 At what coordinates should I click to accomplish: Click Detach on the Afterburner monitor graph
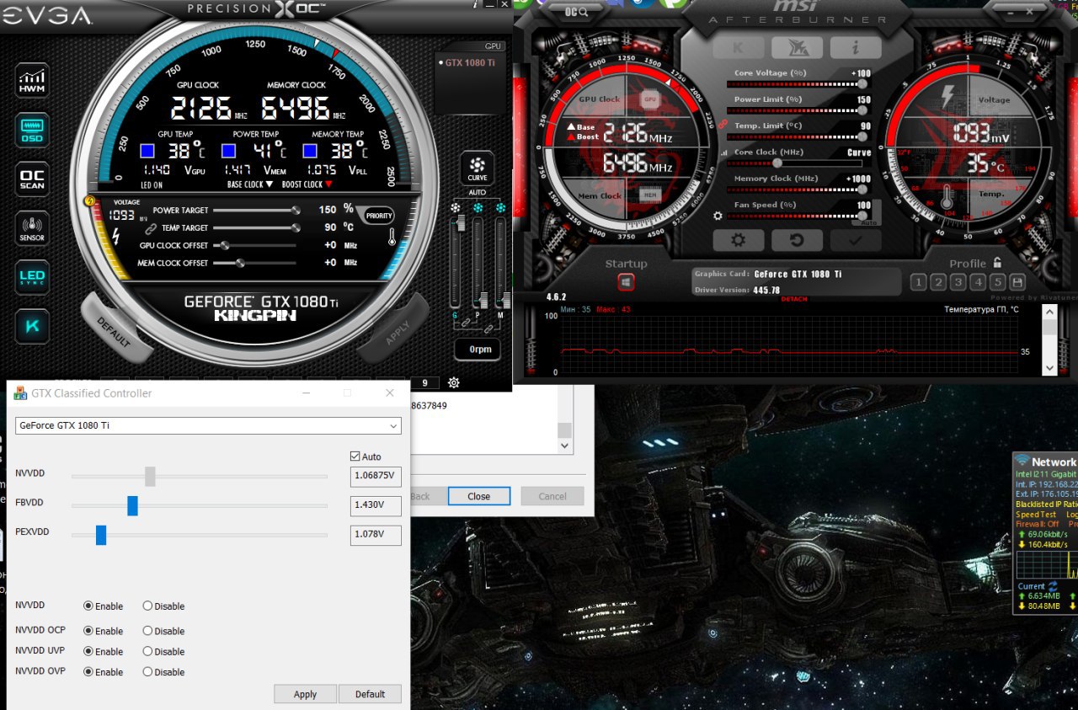click(x=794, y=299)
